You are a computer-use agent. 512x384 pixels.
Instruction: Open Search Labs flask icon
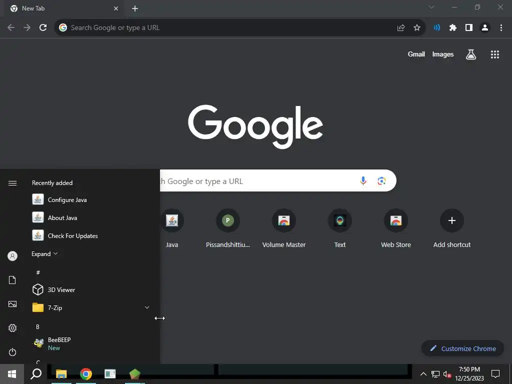(471, 54)
